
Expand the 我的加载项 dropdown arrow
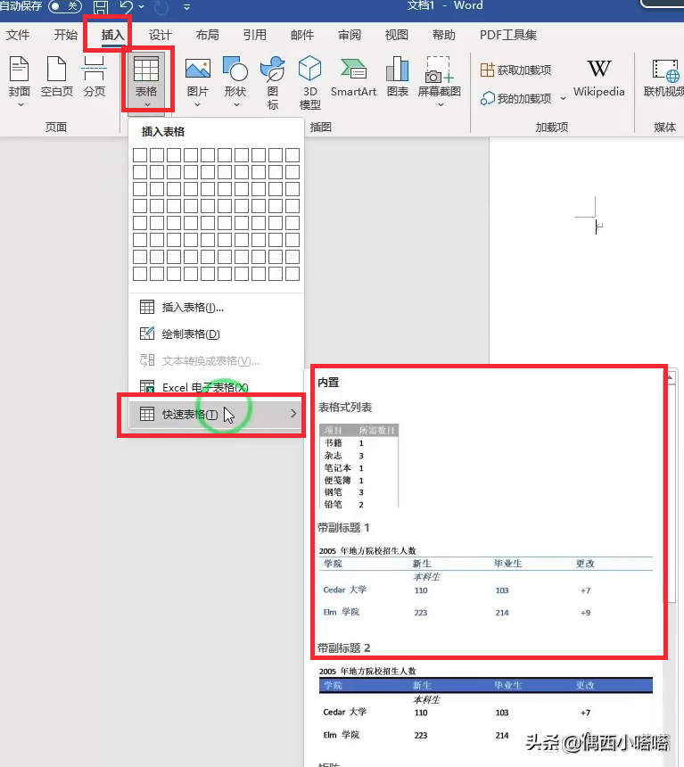coord(563,99)
